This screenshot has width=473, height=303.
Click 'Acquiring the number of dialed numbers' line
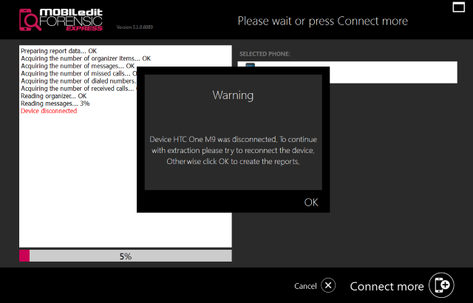click(79, 81)
